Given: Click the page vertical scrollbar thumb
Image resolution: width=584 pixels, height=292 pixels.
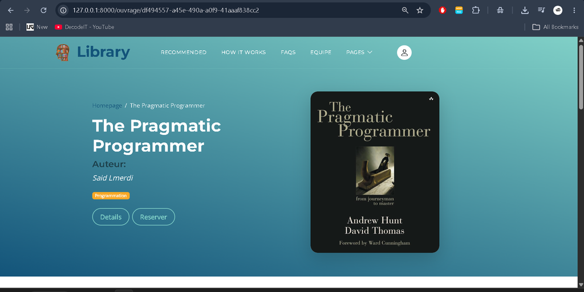Looking at the screenshot, I should pyautogui.click(x=581, y=77).
